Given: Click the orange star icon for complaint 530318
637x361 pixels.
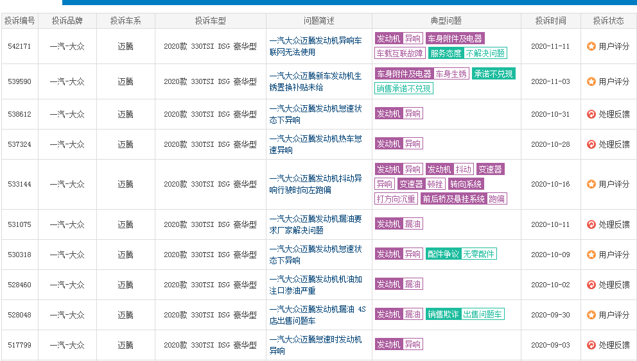Looking at the screenshot, I should tap(591, 255).
